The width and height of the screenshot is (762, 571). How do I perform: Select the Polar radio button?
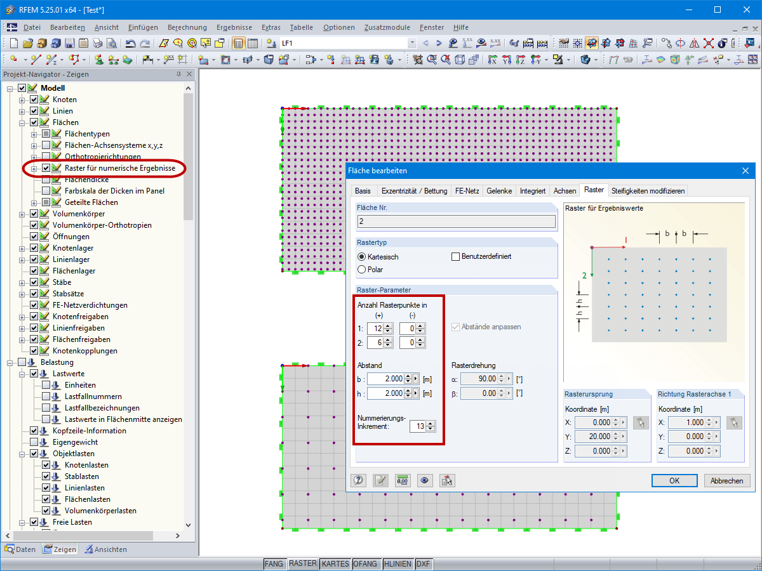pyautogui.click(x=362, y=269)
